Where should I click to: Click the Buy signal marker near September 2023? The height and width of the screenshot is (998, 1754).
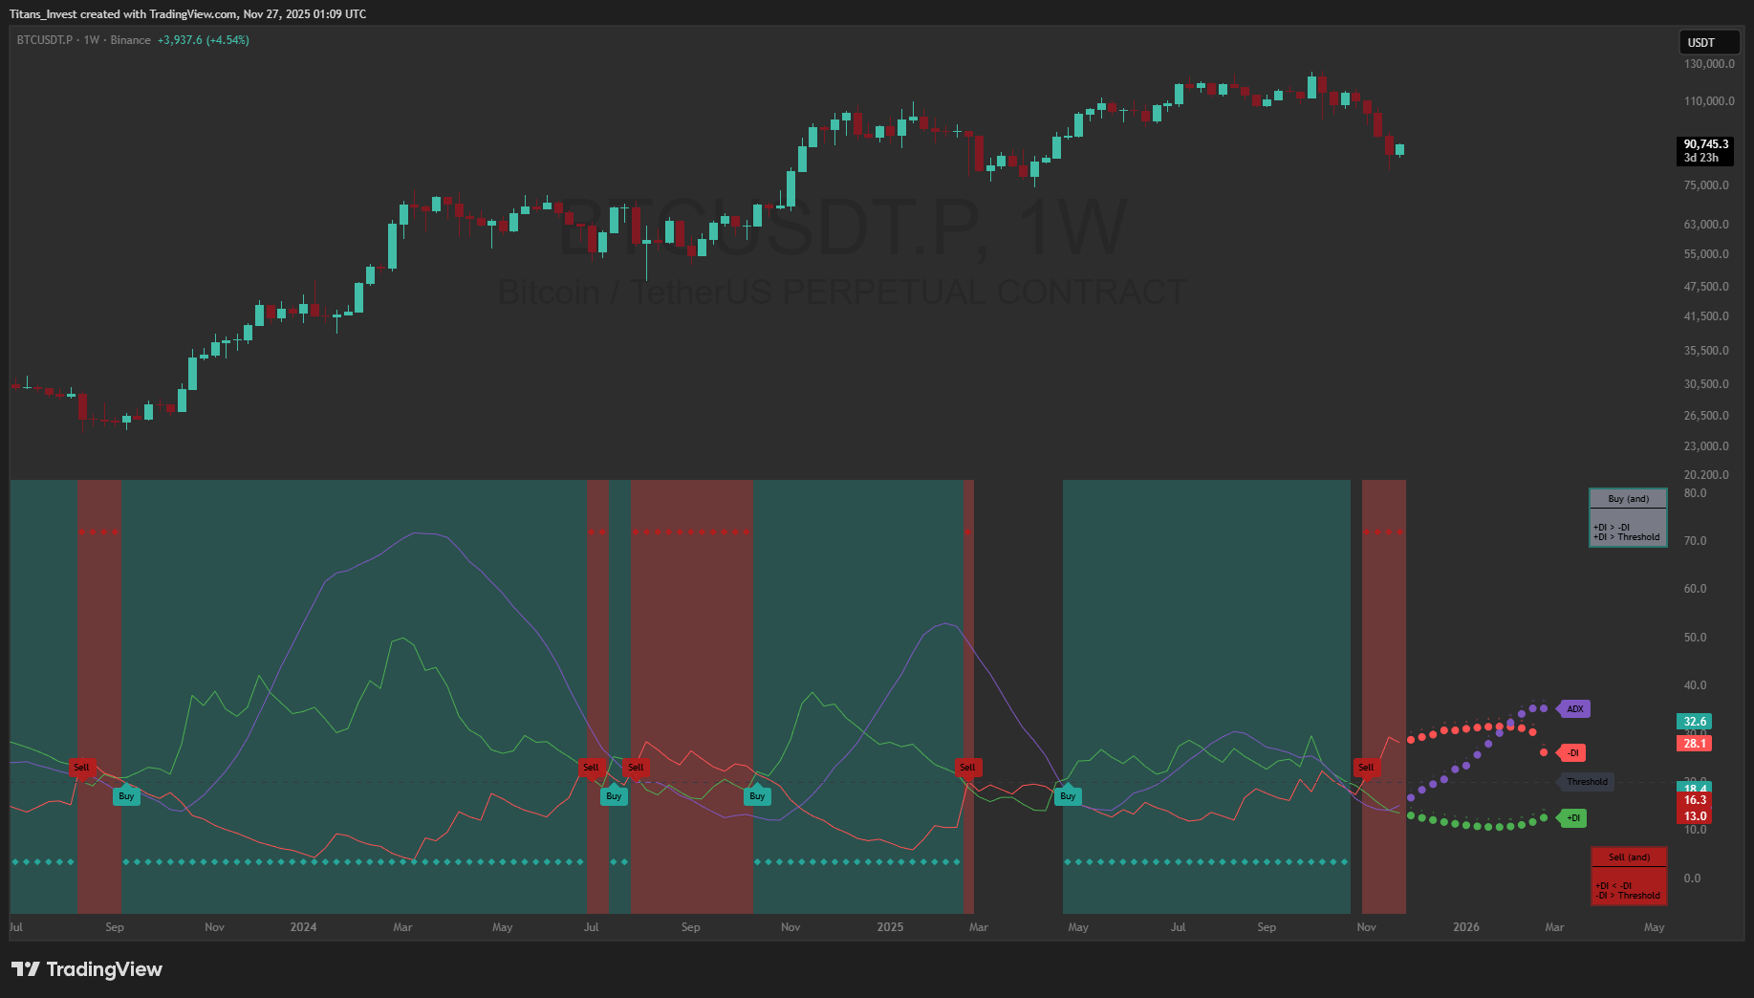[x=126, y=795]
